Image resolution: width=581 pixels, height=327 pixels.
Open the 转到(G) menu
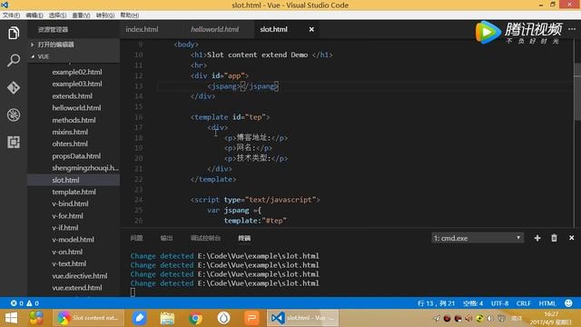[105, 15]
